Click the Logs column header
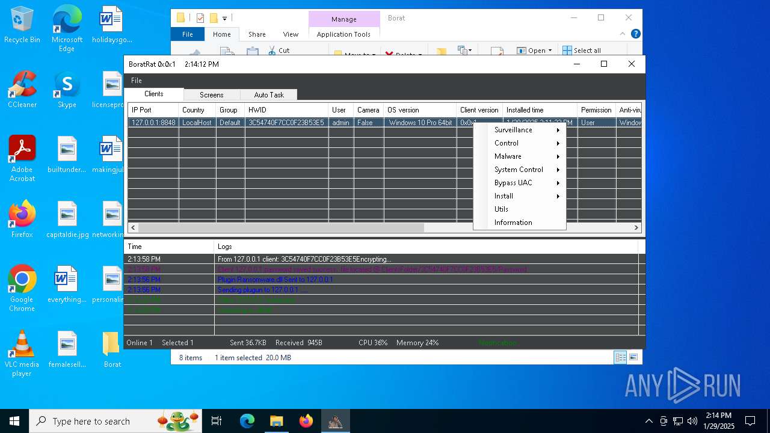Screen dimensions: 770x433 [x=426, y=247]
